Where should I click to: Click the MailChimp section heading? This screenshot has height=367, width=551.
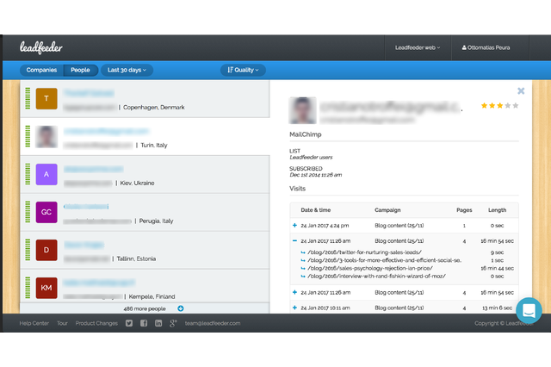[306, 134]
